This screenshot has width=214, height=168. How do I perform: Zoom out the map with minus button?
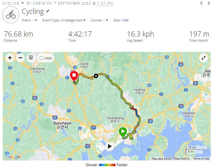[20, 58]
